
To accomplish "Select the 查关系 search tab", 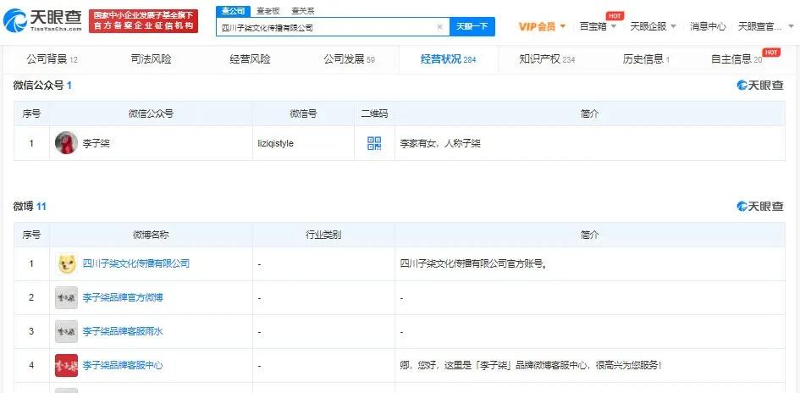I will click(x=303, y=11).
